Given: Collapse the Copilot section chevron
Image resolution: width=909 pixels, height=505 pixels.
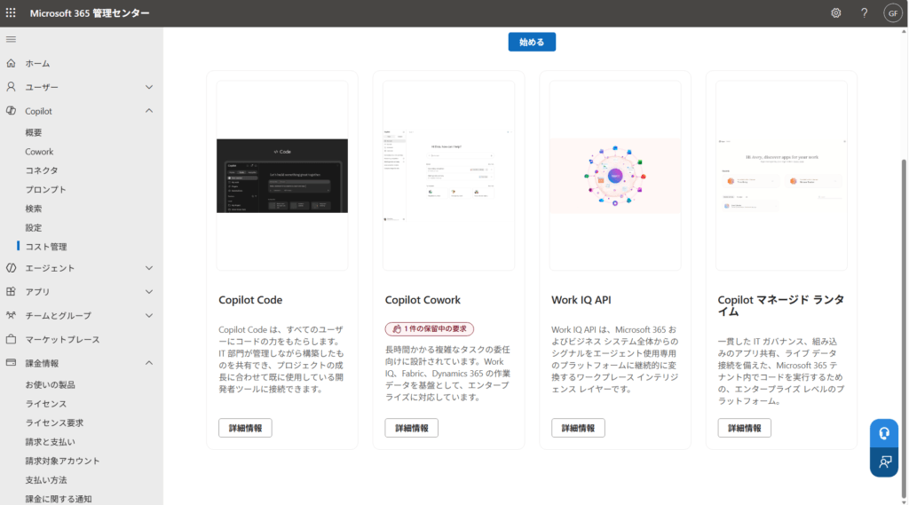Looking at the screenshot, I should 149,111.
